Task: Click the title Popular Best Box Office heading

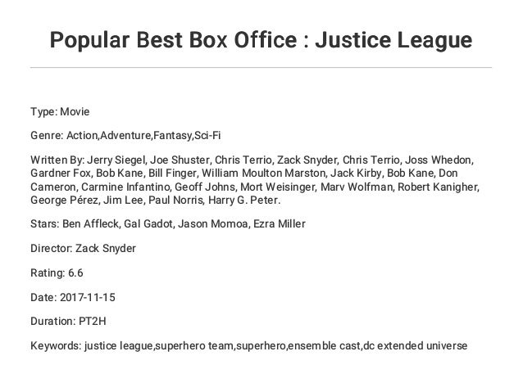Action: tap(261, 40)
